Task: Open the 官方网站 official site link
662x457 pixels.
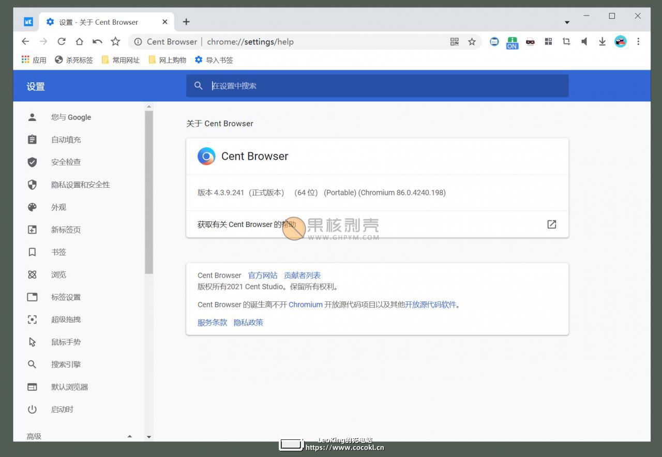Action: pos(263,276)
